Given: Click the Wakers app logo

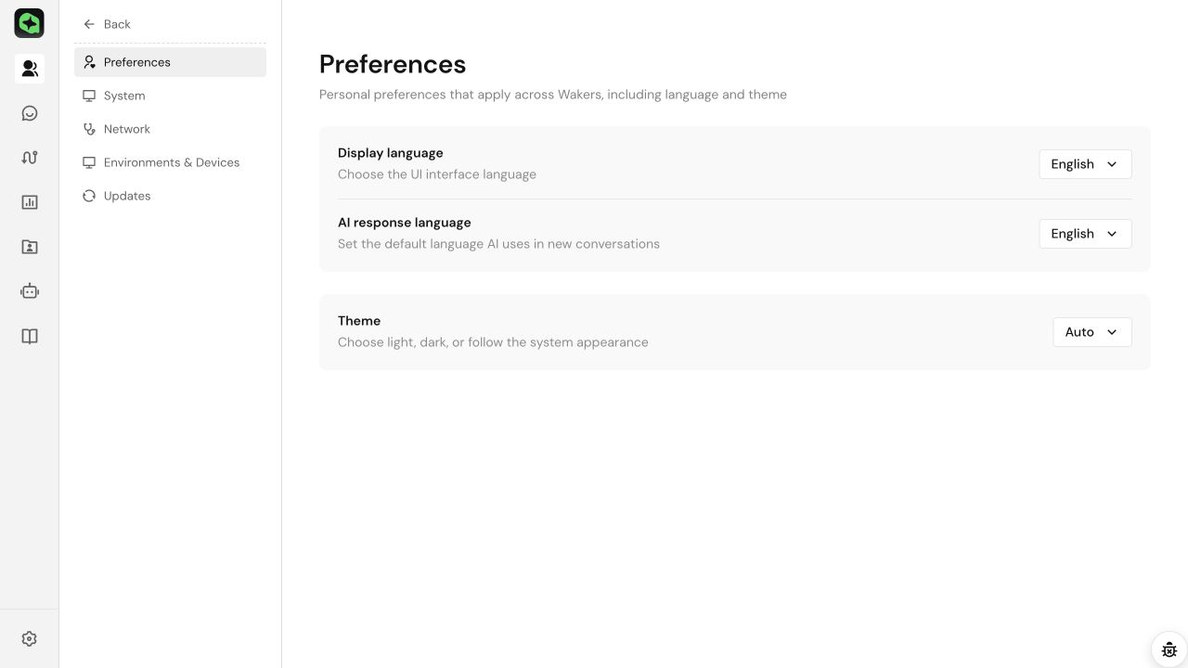Looking at the screenshot, I should coord(30,22).
